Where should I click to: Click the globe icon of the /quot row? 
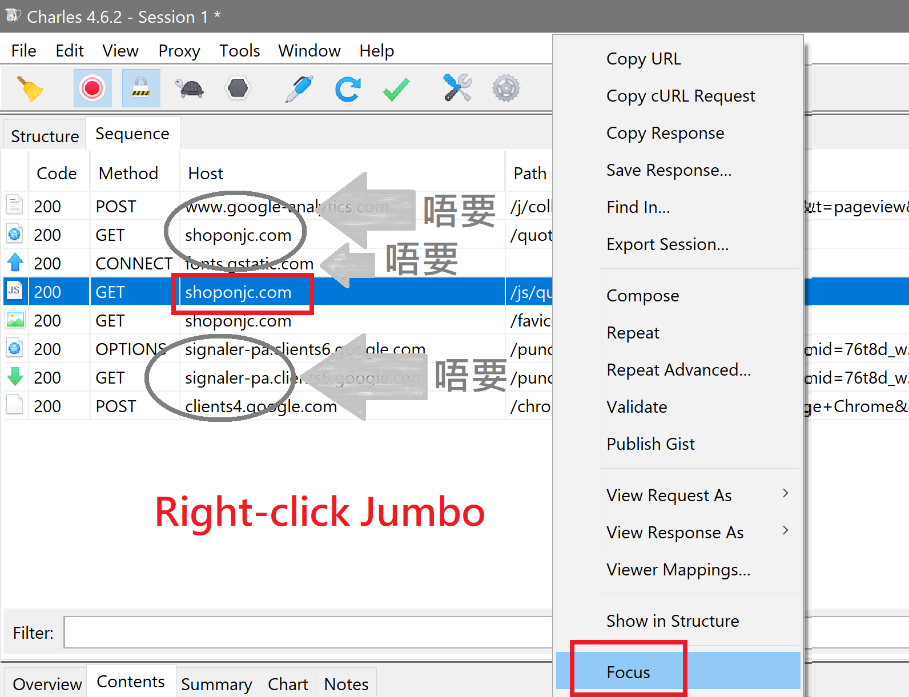click(x=14, y=234)
